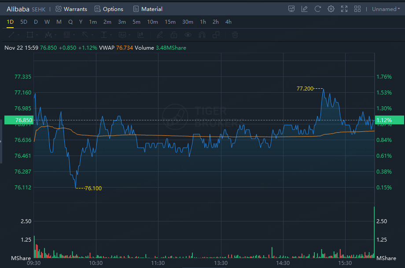Click the VWAP 76.734 value

coord(125,48)
